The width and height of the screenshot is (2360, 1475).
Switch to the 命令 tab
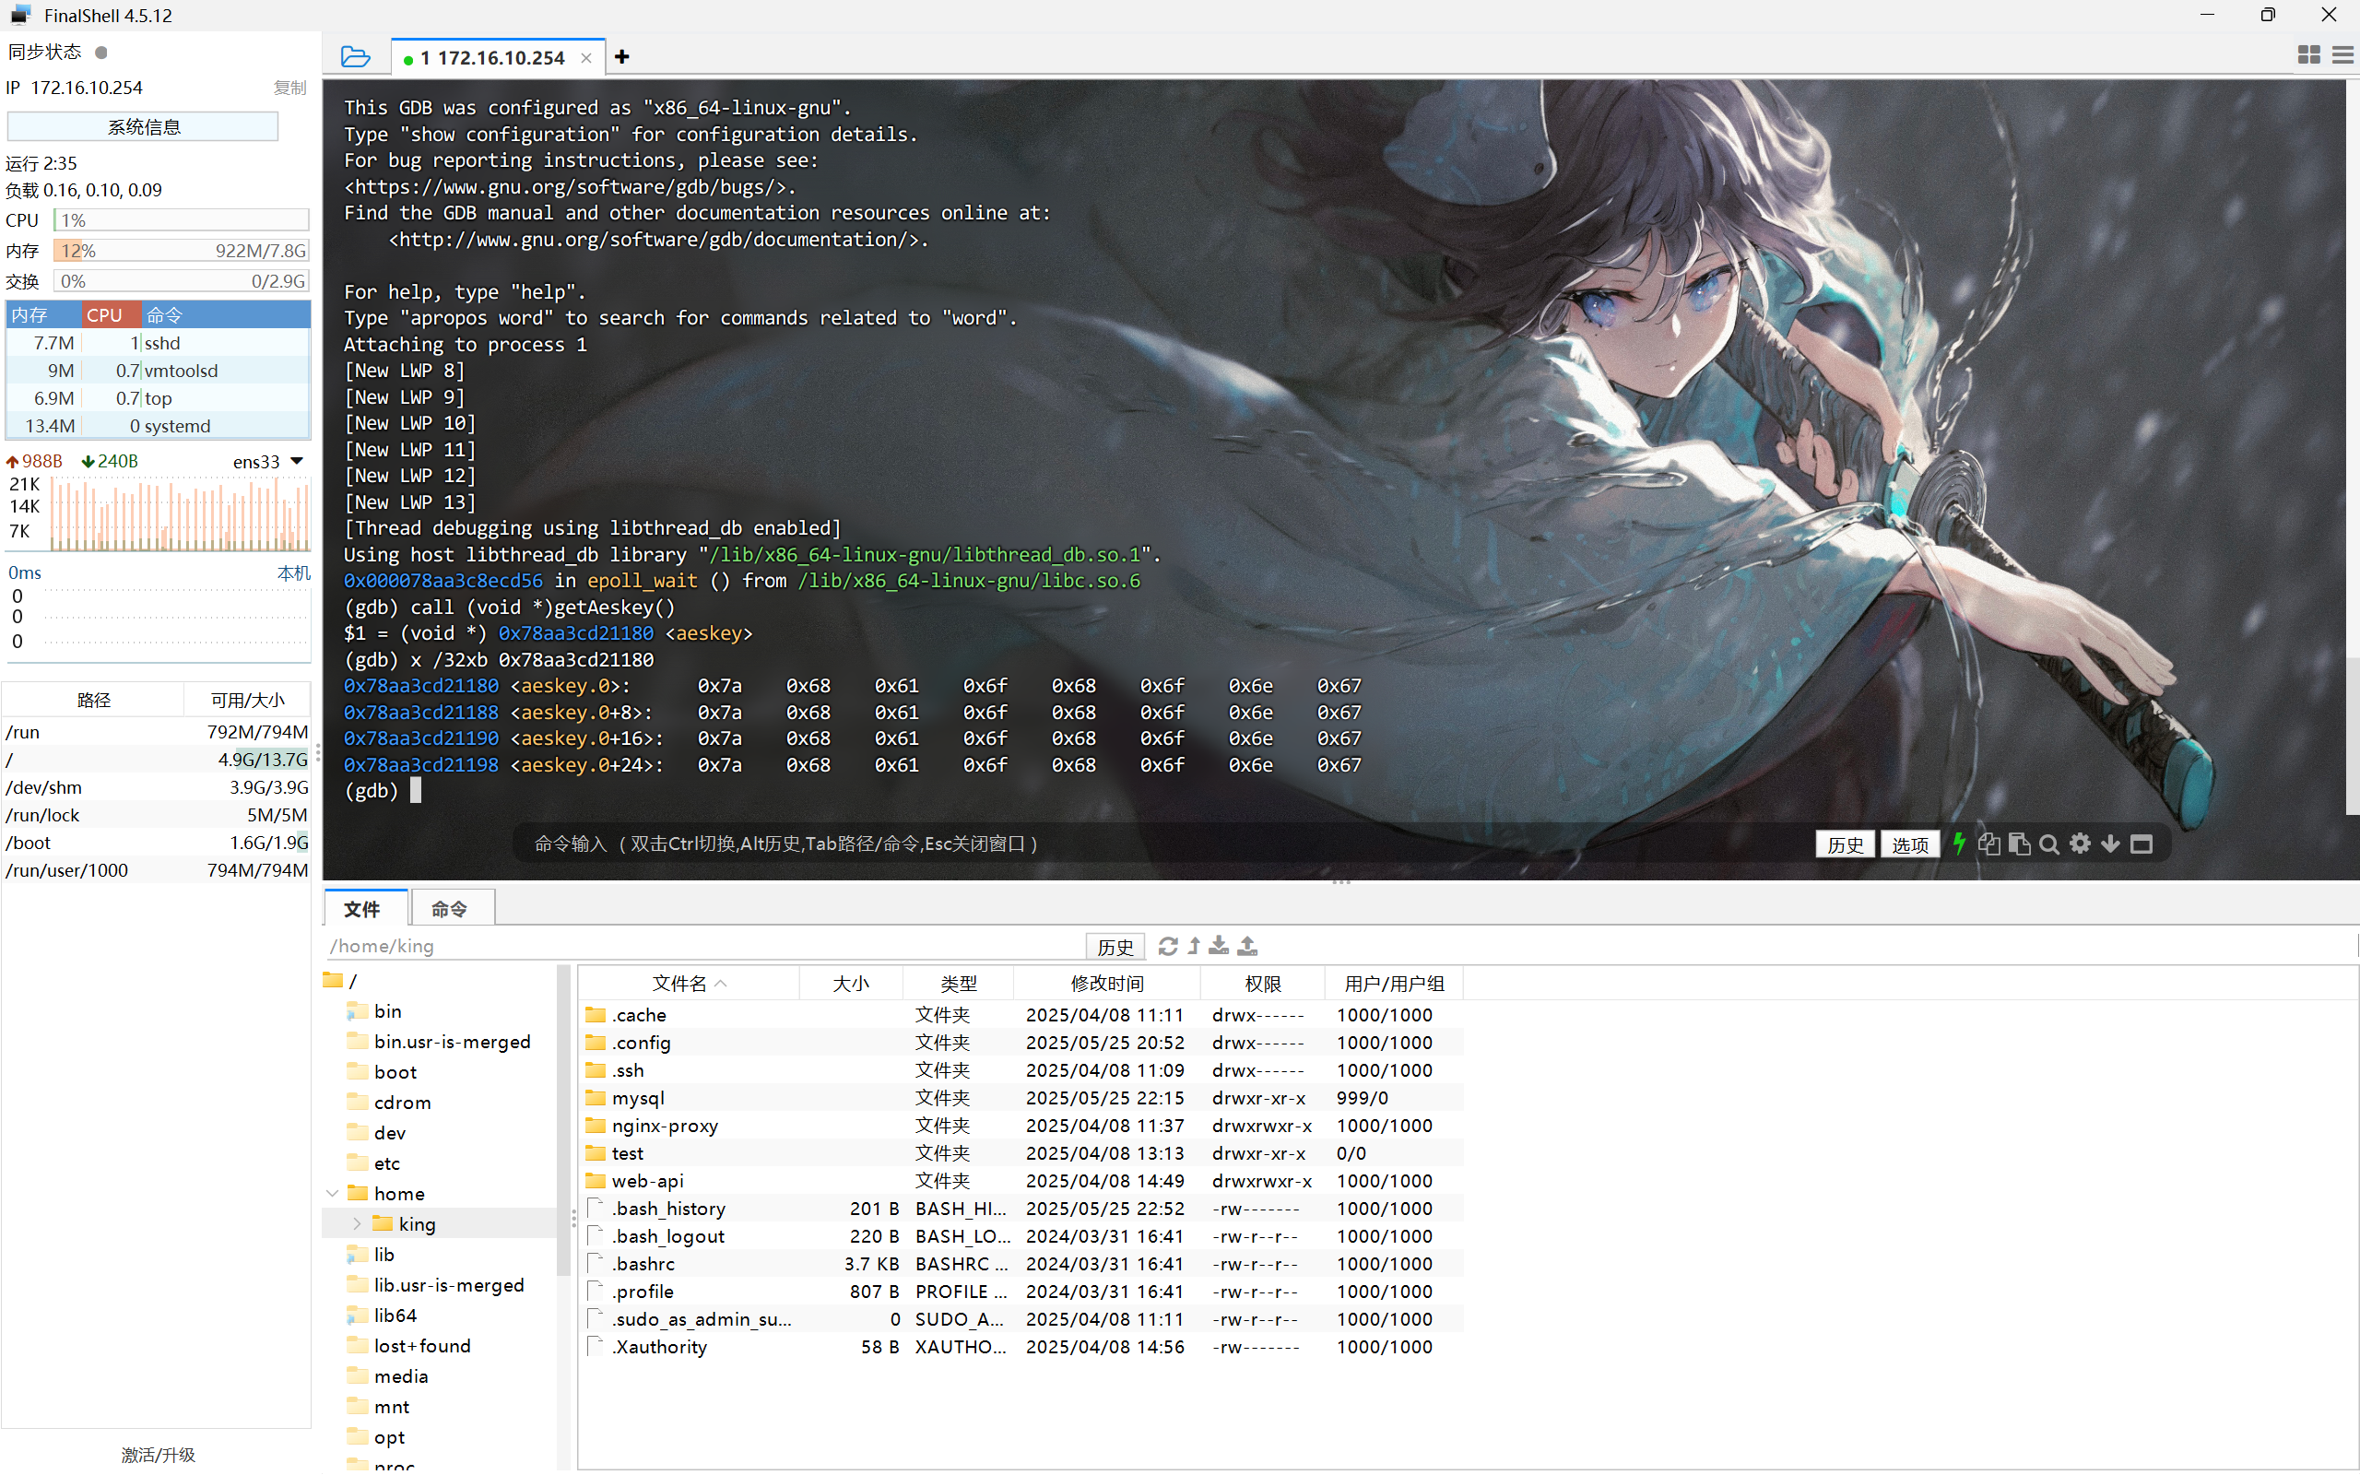tap(450, 908)
